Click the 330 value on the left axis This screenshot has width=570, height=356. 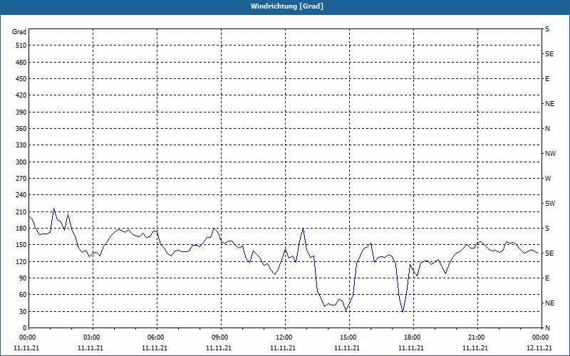point(21,145)
